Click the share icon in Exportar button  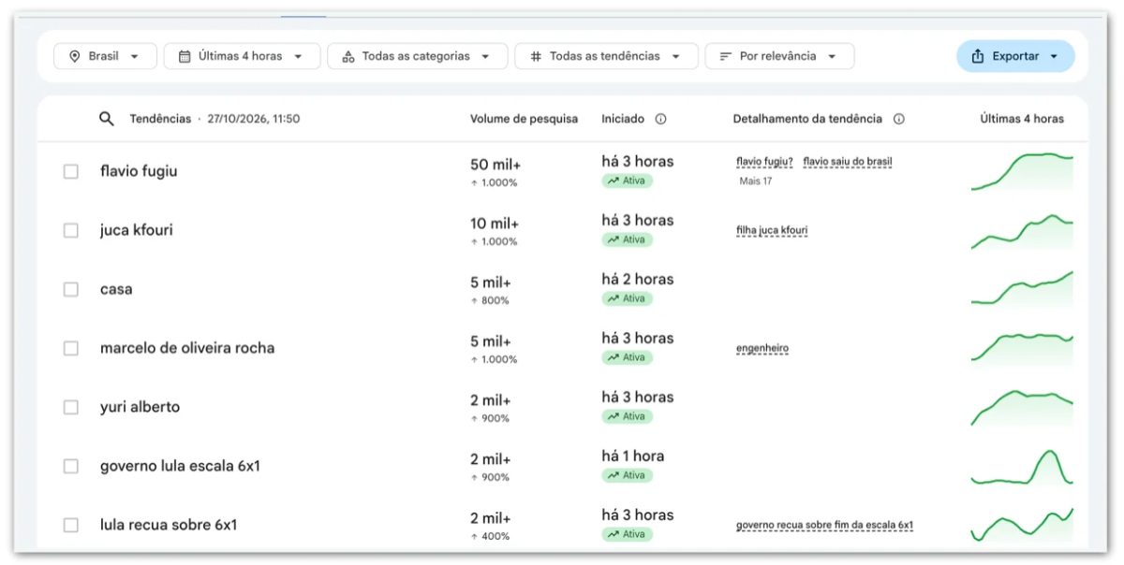click(x=978, y=56)
